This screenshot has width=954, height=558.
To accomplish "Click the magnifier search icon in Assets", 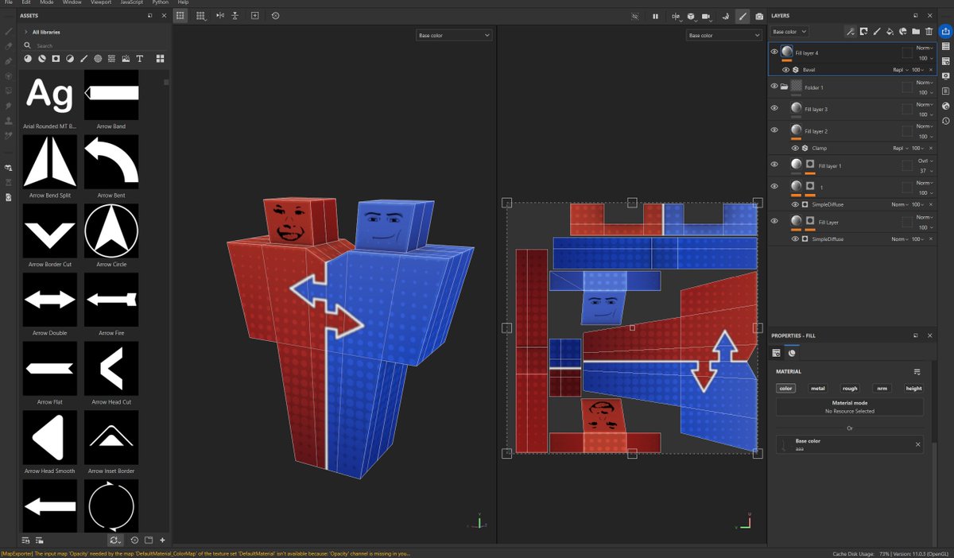I will [28, 45].
